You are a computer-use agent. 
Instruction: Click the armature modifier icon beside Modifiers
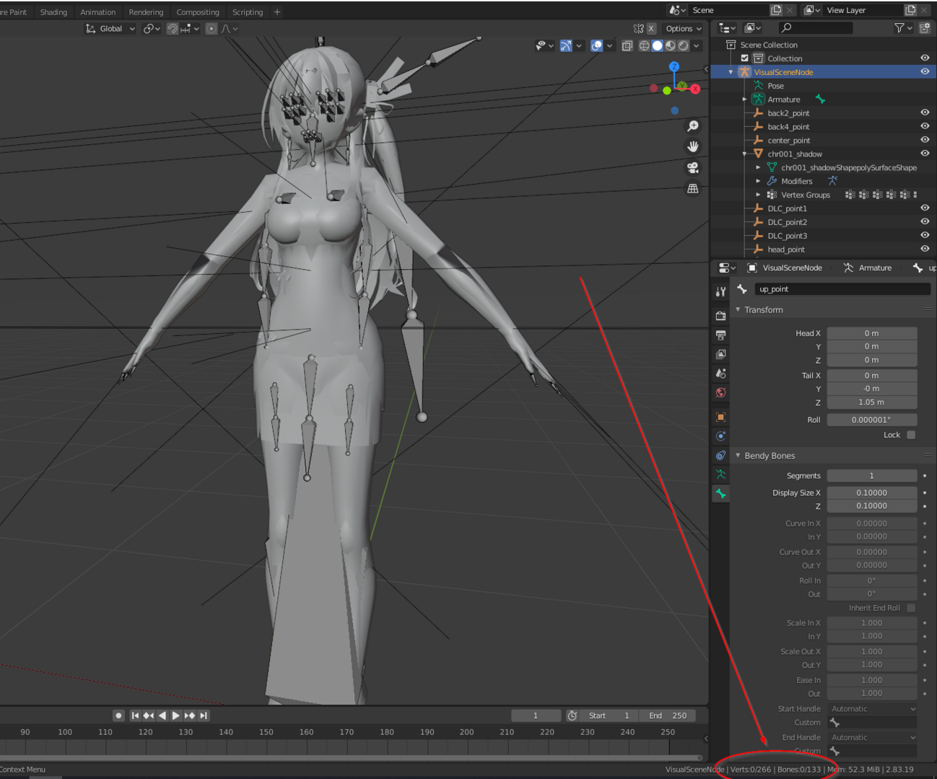tap(832, 181)
